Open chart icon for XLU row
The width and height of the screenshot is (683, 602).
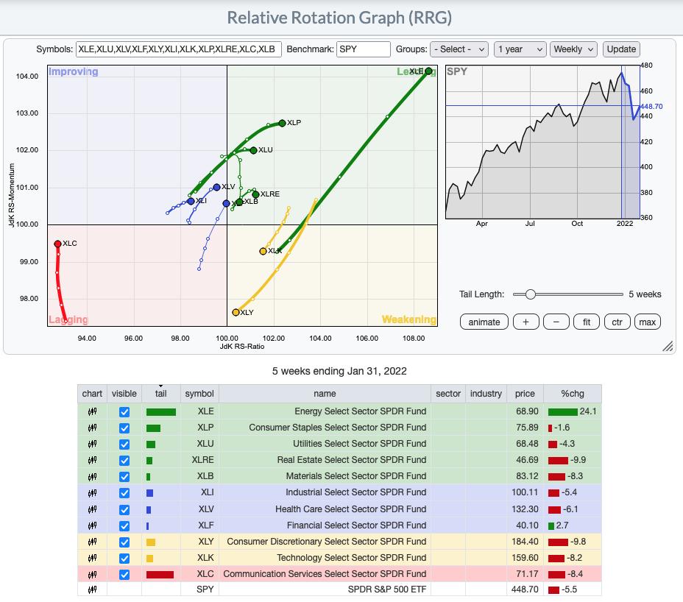tap(92, 444)
